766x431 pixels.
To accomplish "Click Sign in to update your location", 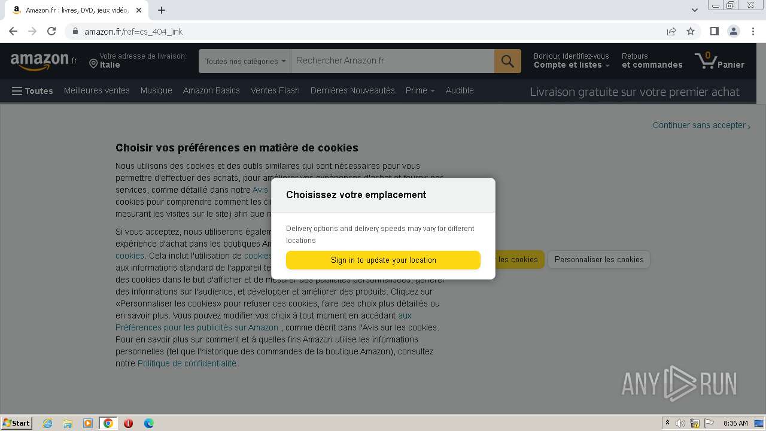I will (383, 260).
